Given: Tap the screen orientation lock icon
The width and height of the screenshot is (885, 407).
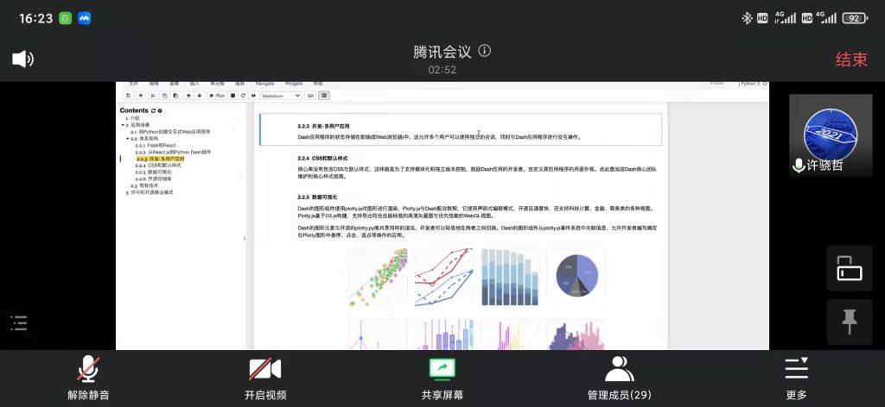Looking at the screenshot, I should tap(849, 269).
